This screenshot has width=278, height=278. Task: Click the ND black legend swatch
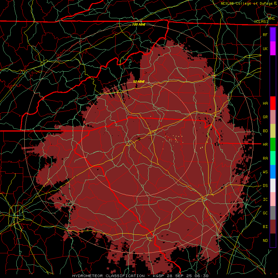pyautogui.click(x=273, y=240)
